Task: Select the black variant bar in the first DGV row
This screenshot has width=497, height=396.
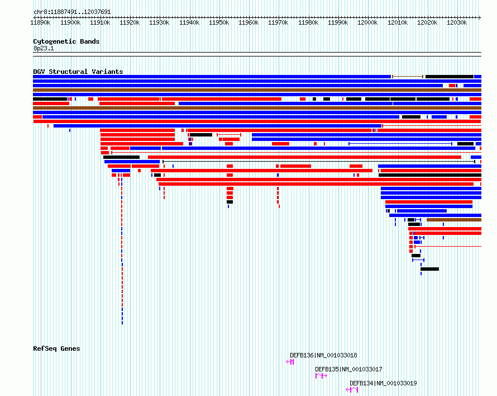Action: [450, 77]
